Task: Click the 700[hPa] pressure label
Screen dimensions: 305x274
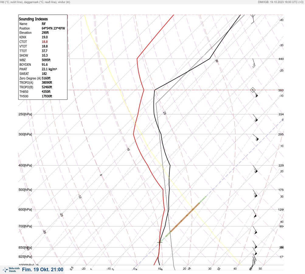Action: [x=25, y=226]
